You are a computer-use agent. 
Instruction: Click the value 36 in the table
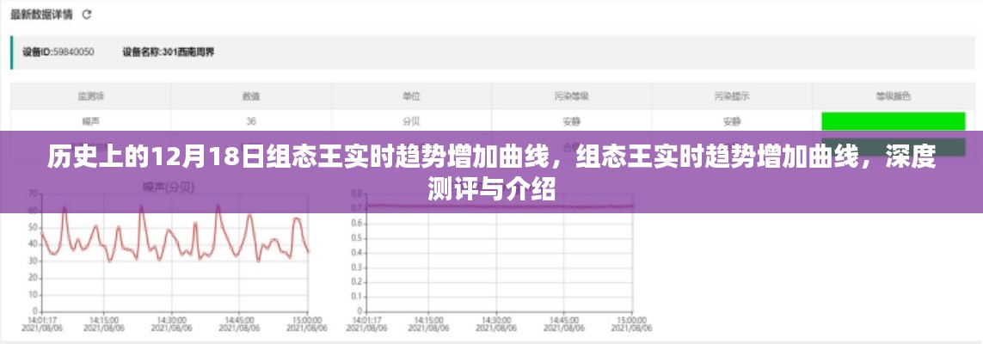tap(251, 120)
